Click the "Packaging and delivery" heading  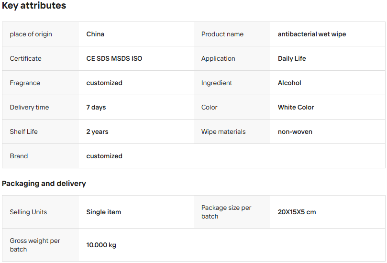[44, 184]
